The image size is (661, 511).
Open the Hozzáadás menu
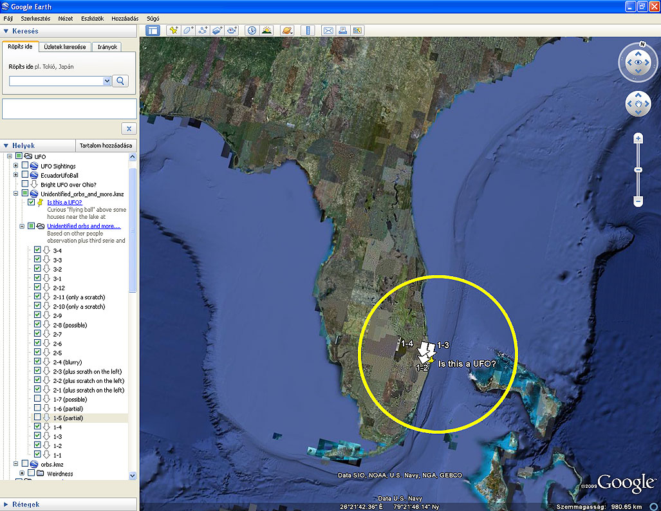[x=125, y=19]
